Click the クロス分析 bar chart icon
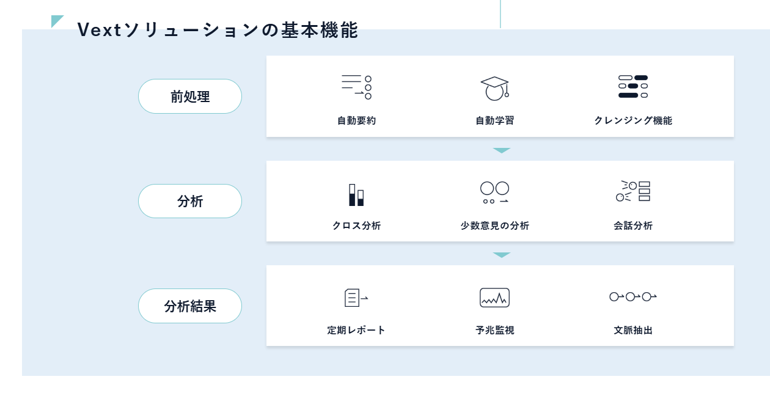Screen dimensions: 770x404 (x=356, y=194)
